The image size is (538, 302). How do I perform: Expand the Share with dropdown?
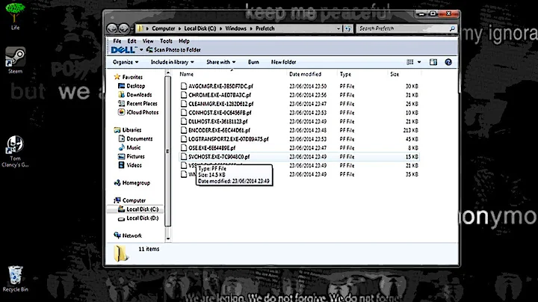(x=221, y=62)
